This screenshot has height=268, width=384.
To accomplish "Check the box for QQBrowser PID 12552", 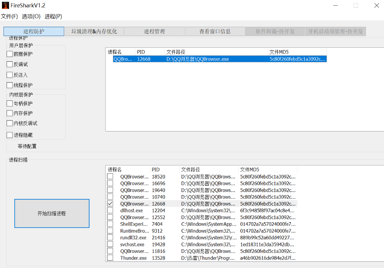I will [x=110, y=217].
